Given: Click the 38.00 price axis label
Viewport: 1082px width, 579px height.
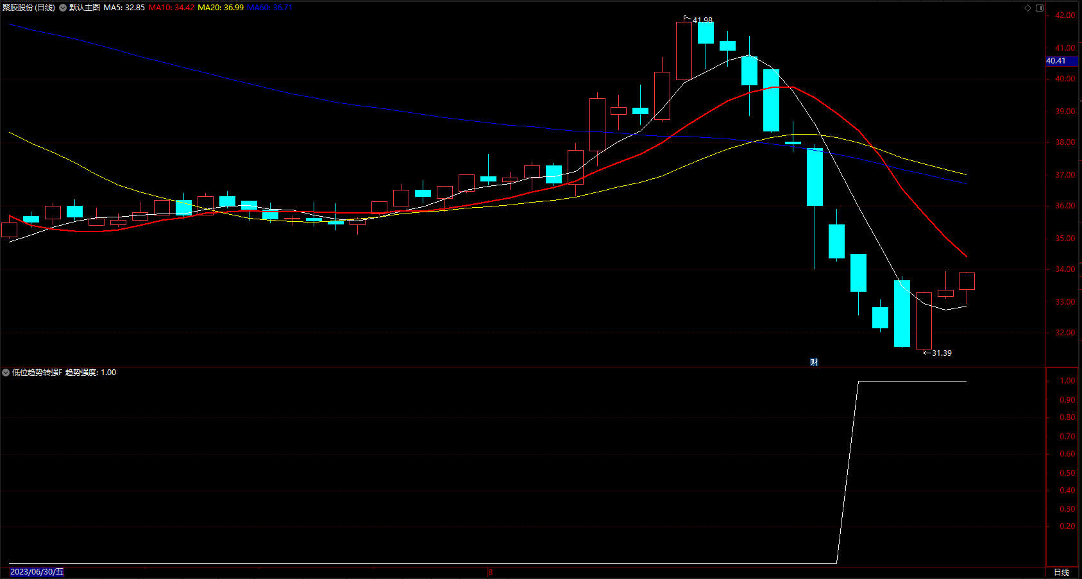Looking at the screenshot, I should [1065, 142].
